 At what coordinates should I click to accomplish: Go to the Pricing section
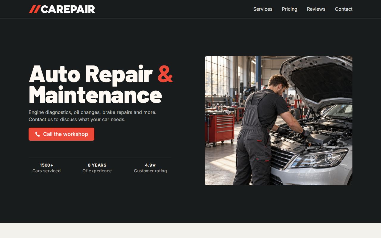coord(290,9)
